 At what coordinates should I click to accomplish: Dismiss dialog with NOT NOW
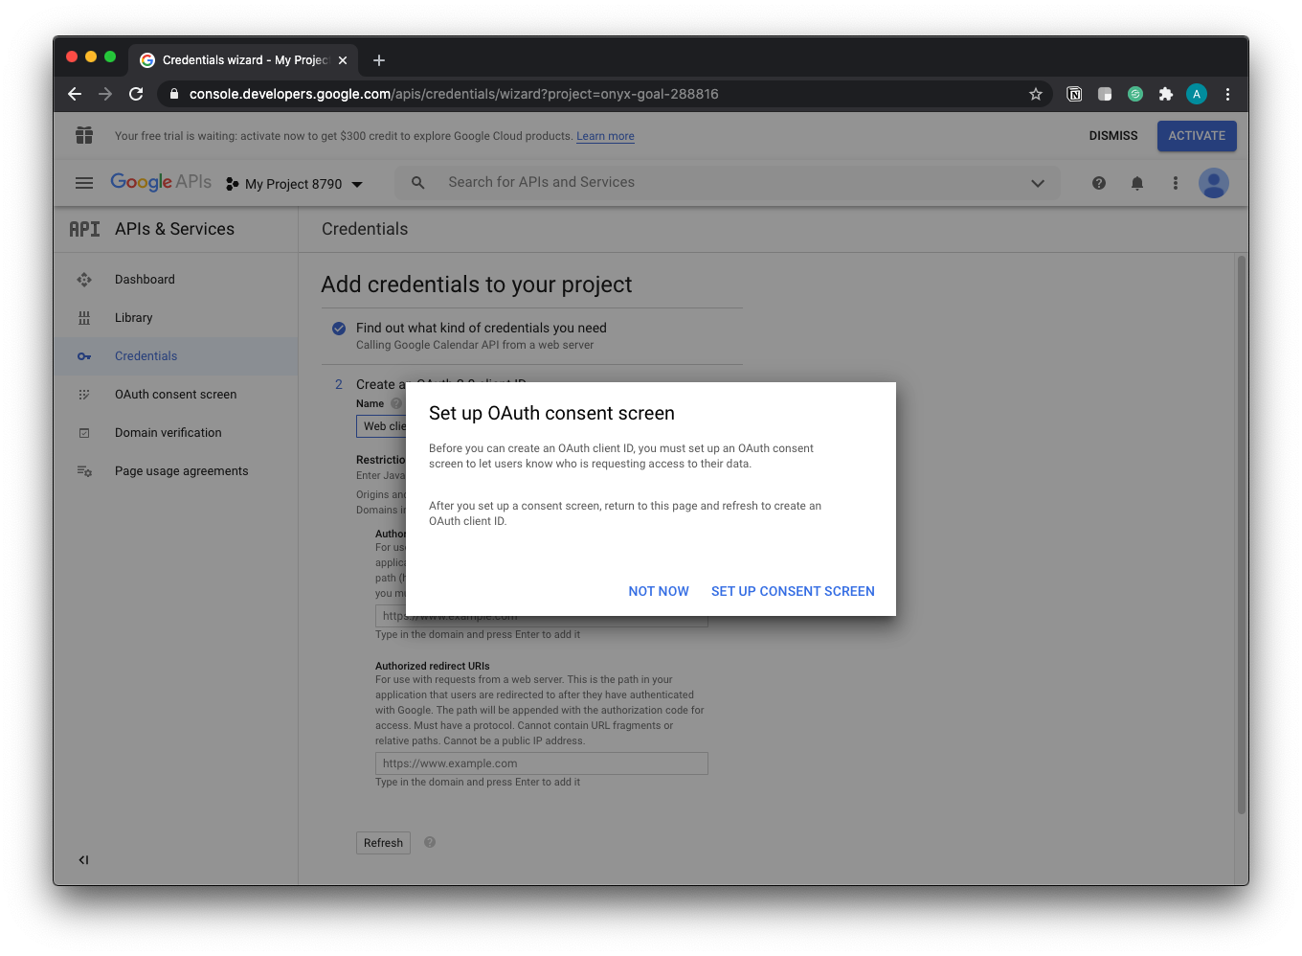[659, 591]
